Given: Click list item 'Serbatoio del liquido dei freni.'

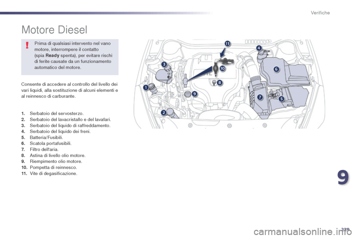Looking at the screenshot, I should [x=60, y=131].
